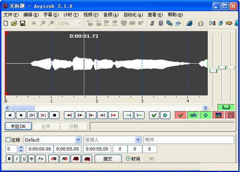Adjust the audio volume slider

231,67
